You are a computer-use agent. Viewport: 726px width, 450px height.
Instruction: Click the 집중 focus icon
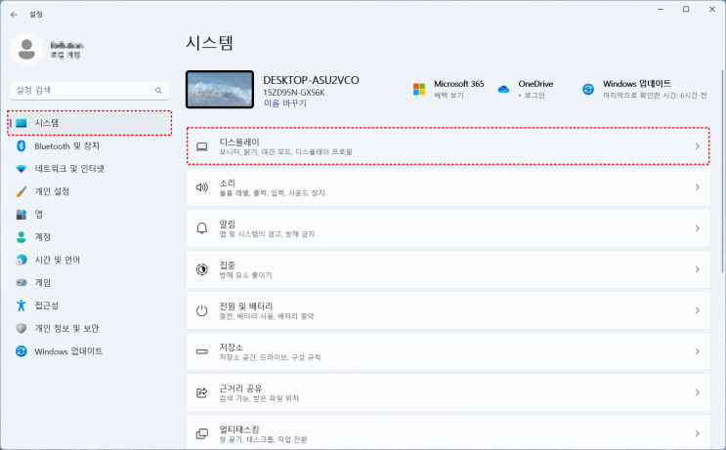tap(202, 269)
